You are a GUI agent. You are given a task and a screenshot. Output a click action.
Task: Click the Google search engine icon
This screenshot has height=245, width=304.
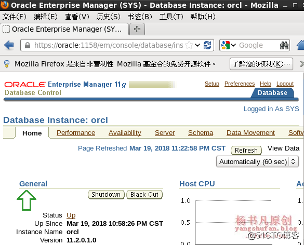click(226, 45)
